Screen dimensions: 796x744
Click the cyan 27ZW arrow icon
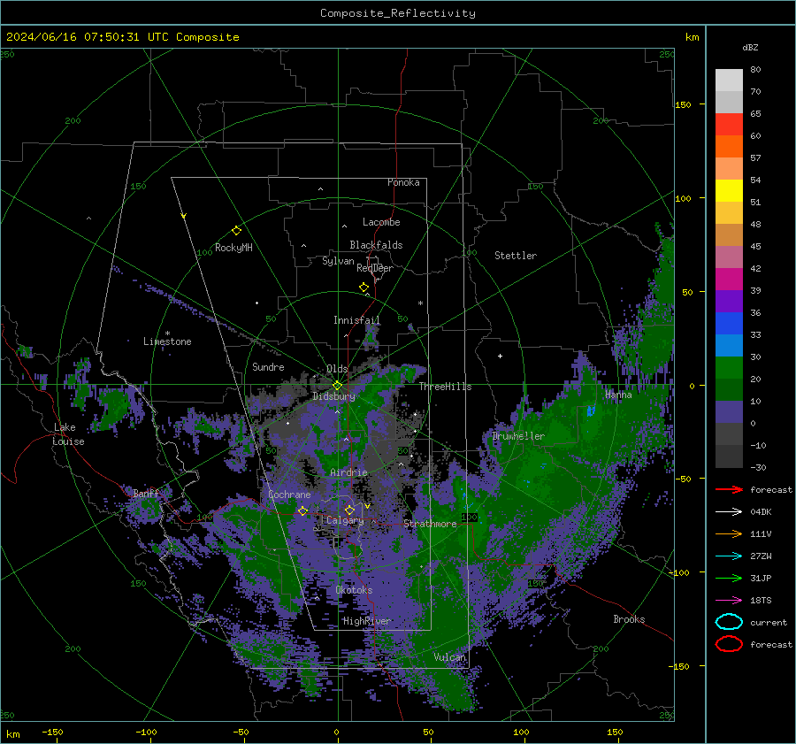point(729,556)
